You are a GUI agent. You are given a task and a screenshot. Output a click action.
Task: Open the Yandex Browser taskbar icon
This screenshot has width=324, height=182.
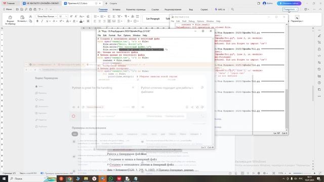click(x=94, y=178)
